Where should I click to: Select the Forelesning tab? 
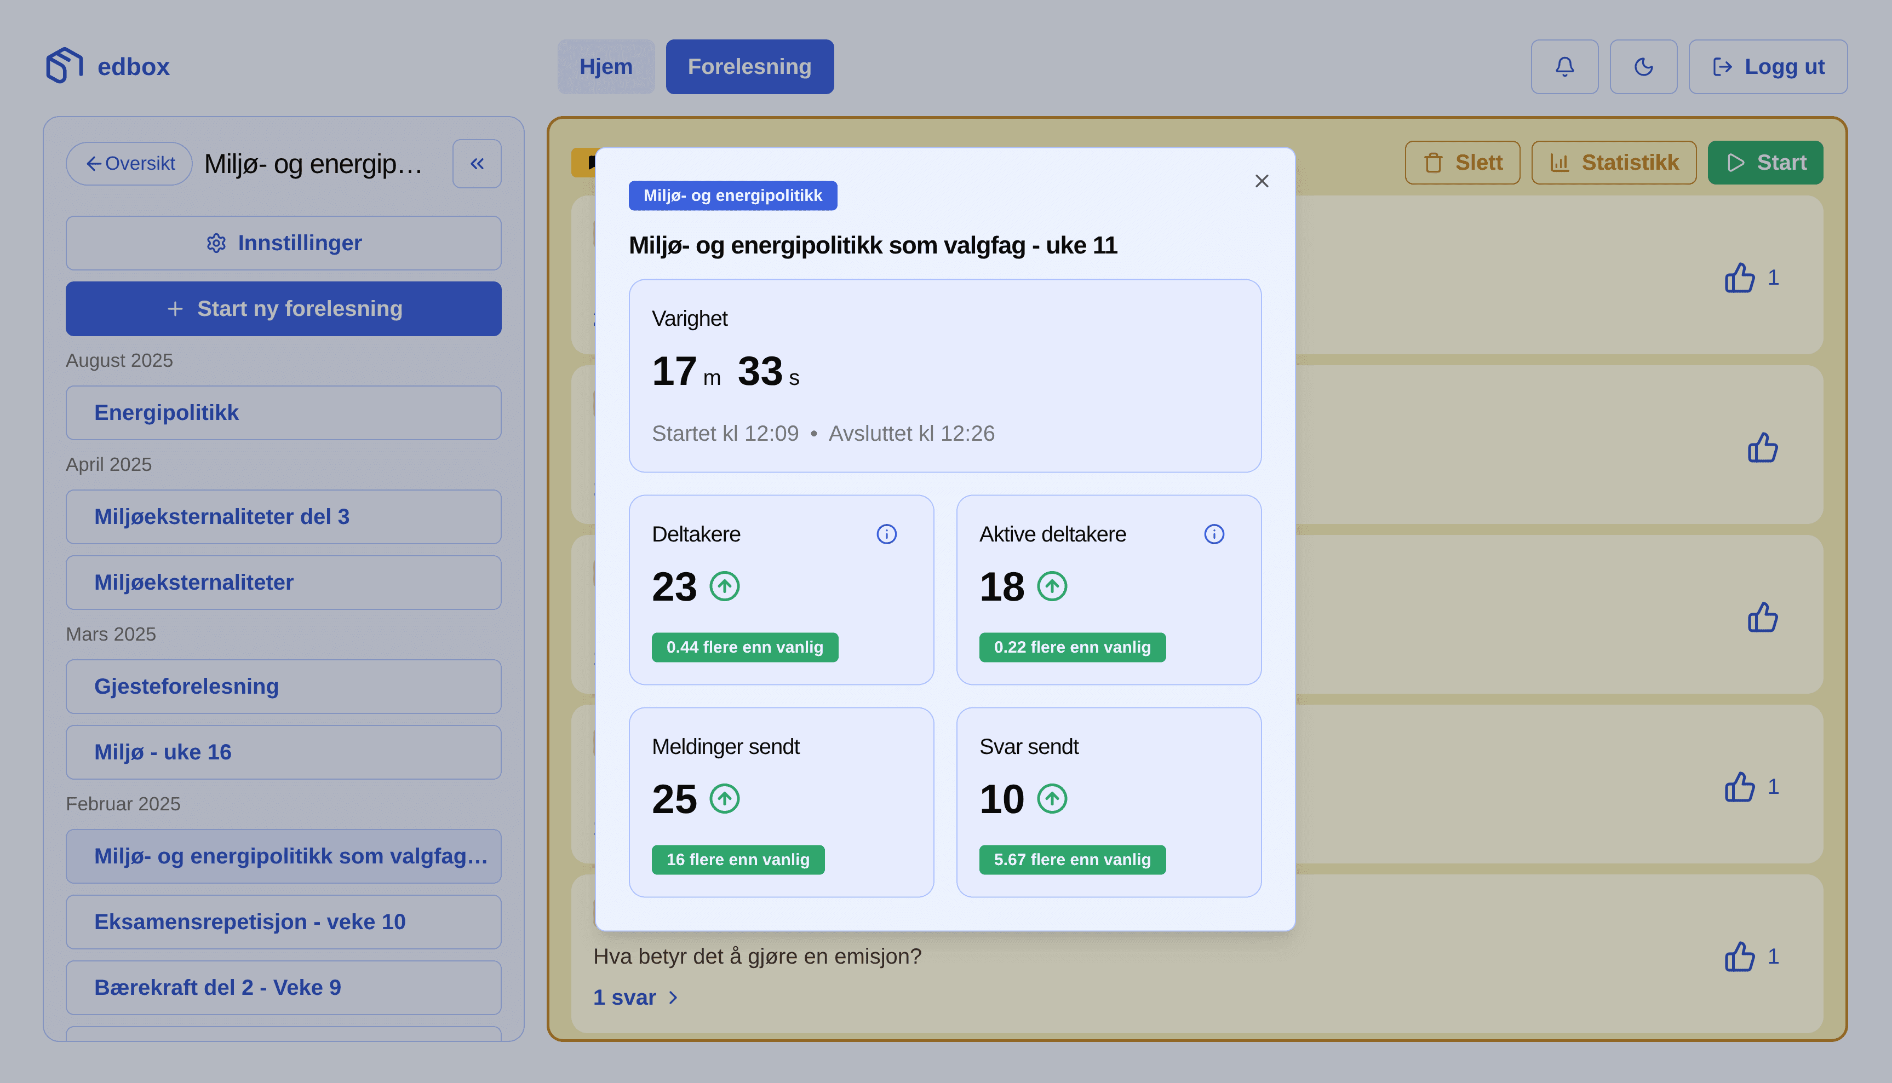click(x=749, y=66)
